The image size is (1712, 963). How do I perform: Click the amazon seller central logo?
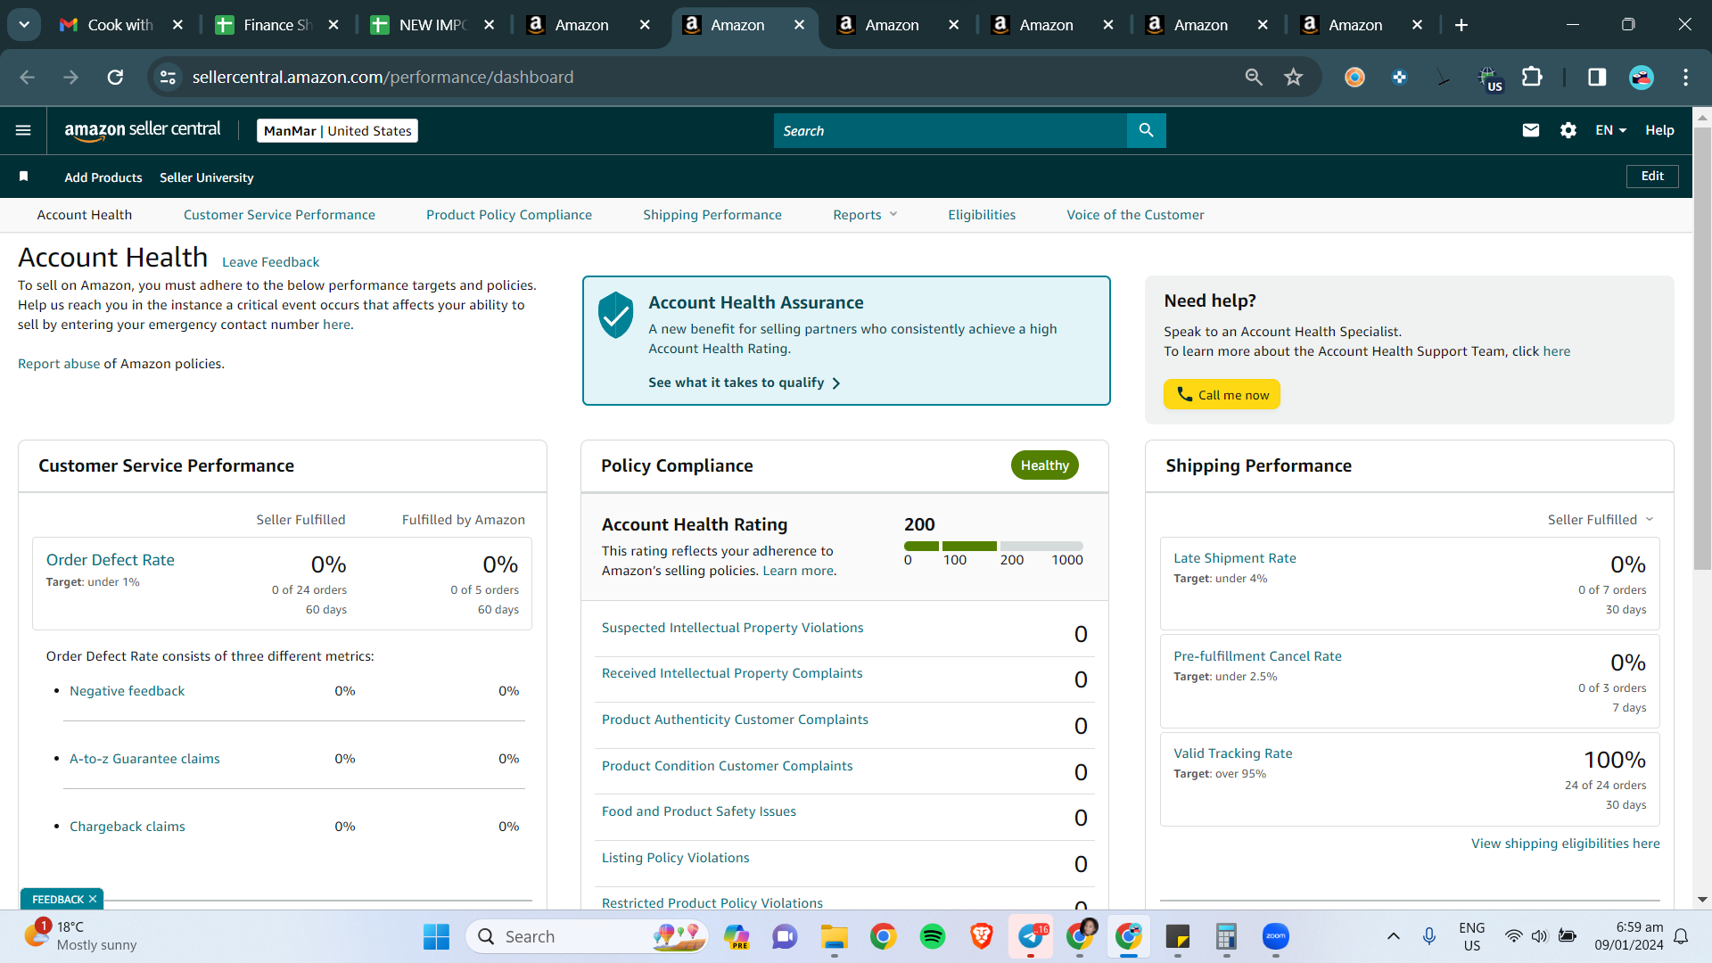click(143, 130)
